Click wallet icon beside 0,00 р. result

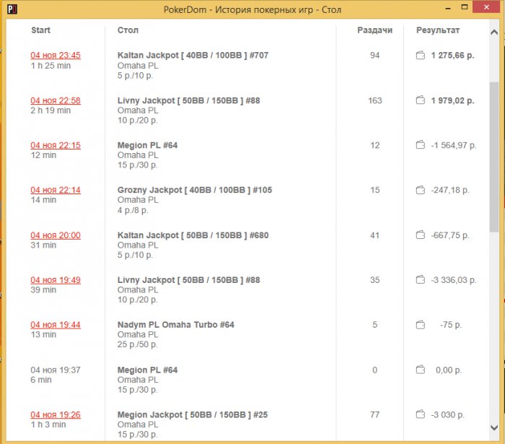click(421, 370)
